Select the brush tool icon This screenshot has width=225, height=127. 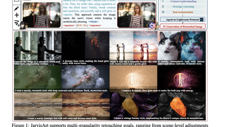17,9
